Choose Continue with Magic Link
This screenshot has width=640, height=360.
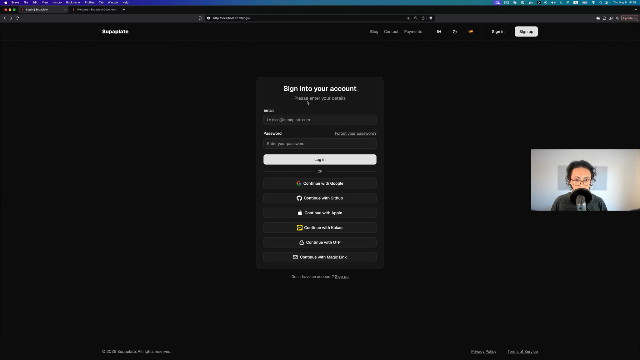tap(320, 257)
